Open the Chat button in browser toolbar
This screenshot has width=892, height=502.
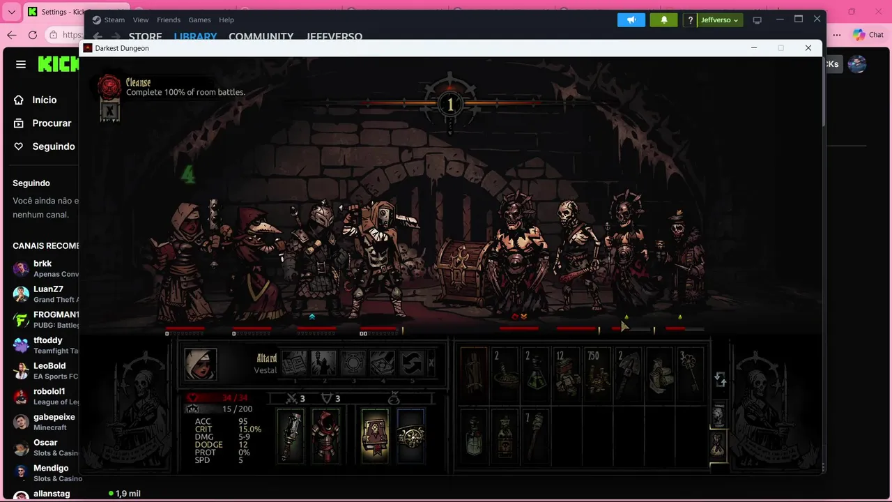(x=868, y=35)
